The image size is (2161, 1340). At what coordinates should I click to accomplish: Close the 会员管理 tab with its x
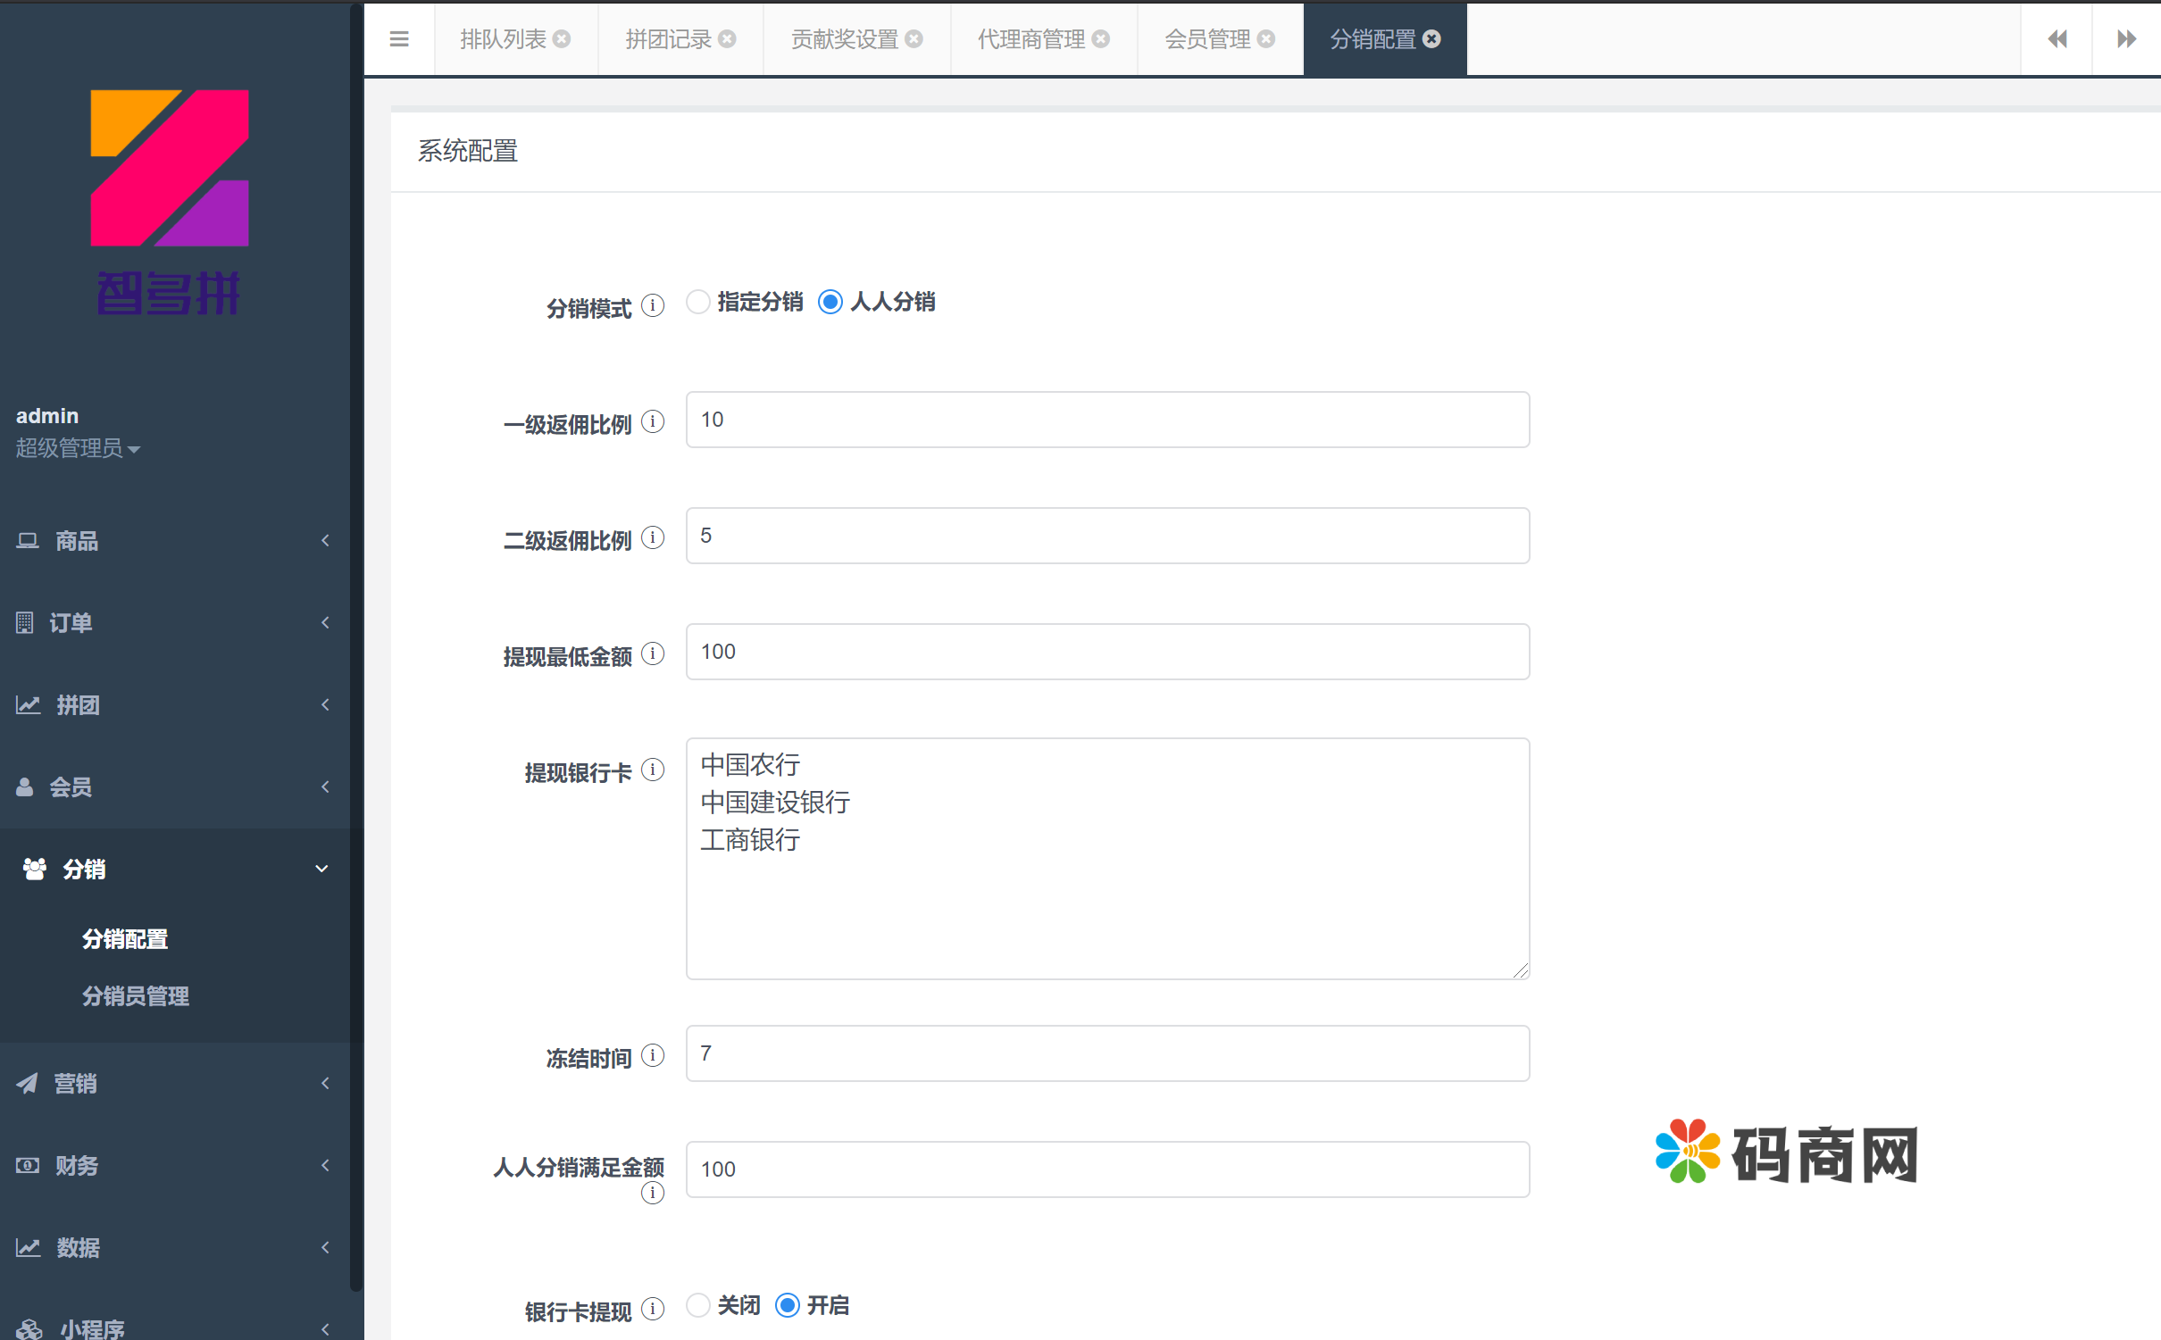tap(1266, 39)
